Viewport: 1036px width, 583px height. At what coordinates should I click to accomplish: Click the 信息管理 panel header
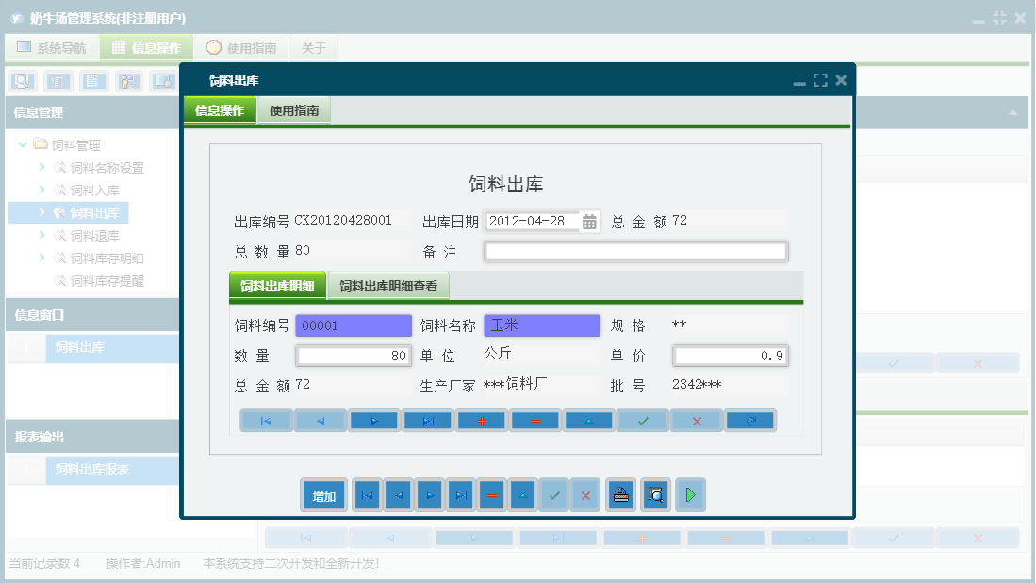pos(92,112)
